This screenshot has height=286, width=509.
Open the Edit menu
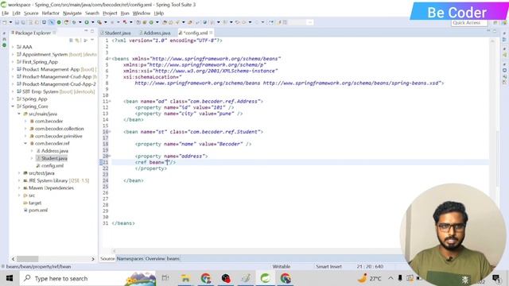[x=16, y=14]
